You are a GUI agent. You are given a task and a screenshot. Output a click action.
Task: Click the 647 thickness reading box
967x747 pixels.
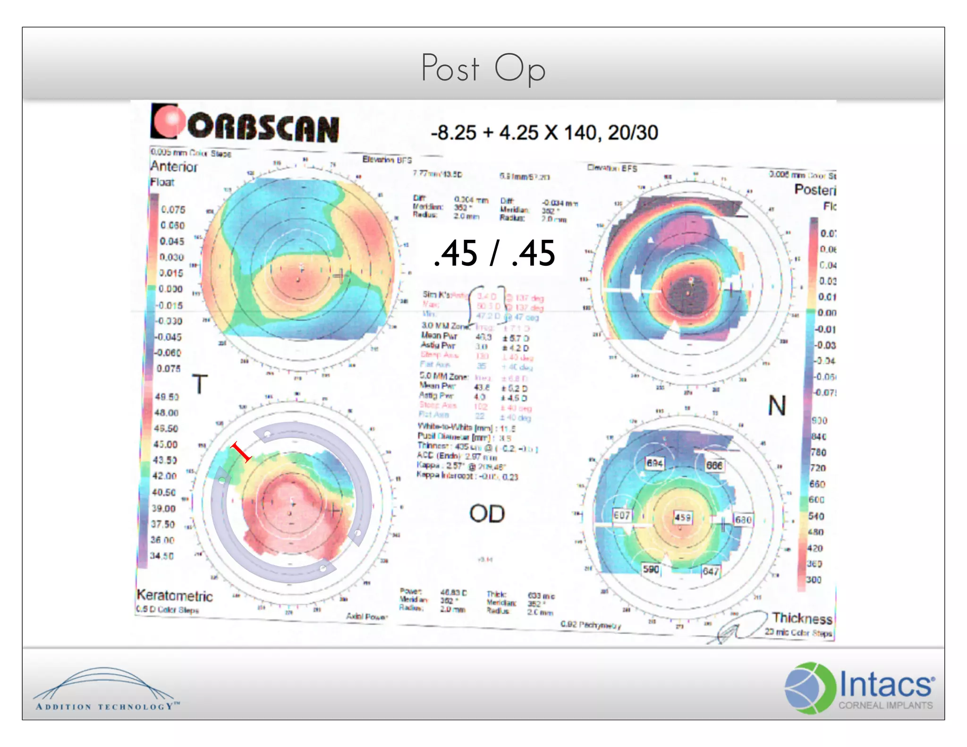(710, 571)
